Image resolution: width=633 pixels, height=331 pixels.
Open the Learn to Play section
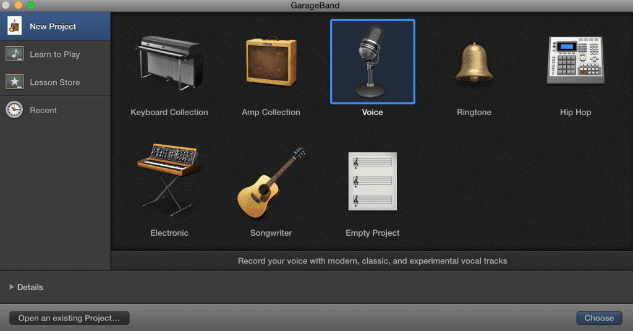click(x=55, y=54)
